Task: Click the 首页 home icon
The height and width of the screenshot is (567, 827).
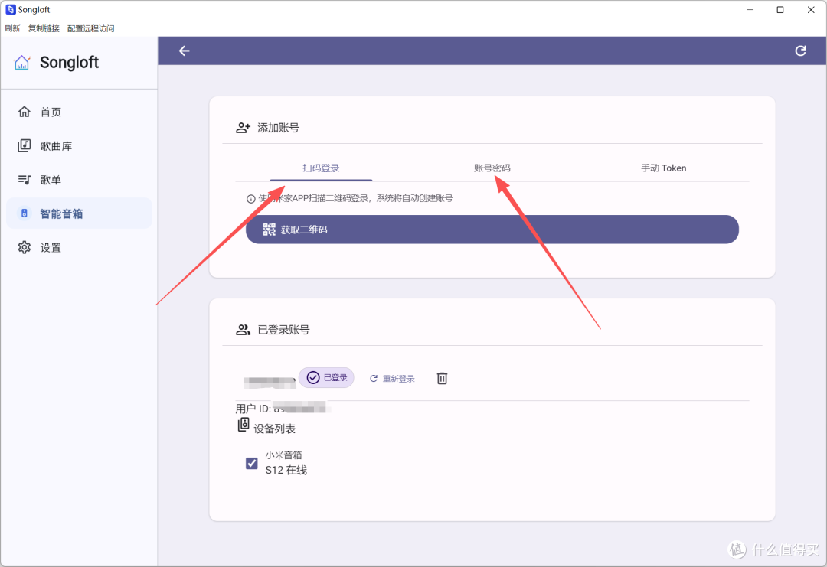Action: 25,112
